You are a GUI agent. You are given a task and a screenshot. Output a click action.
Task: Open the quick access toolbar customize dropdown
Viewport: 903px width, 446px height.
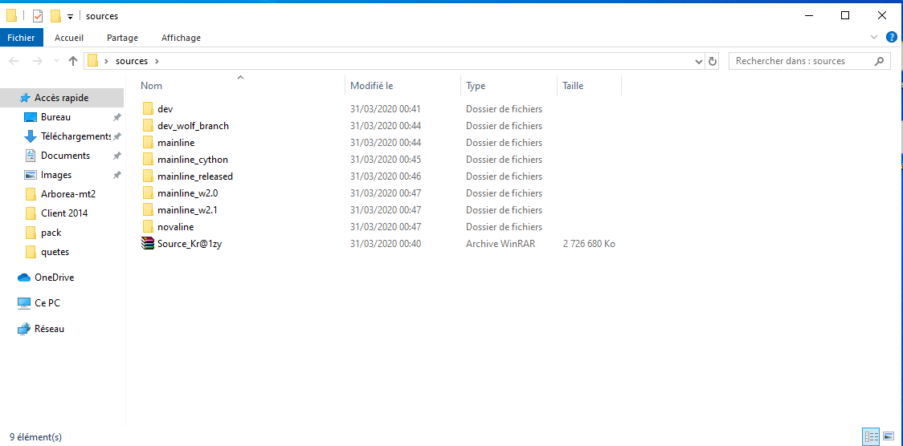(x=70, y=17)
